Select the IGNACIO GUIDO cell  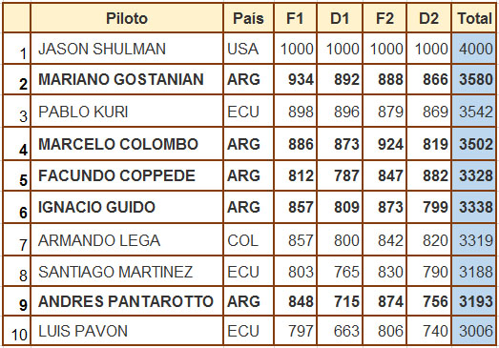(x=127, y=207)
